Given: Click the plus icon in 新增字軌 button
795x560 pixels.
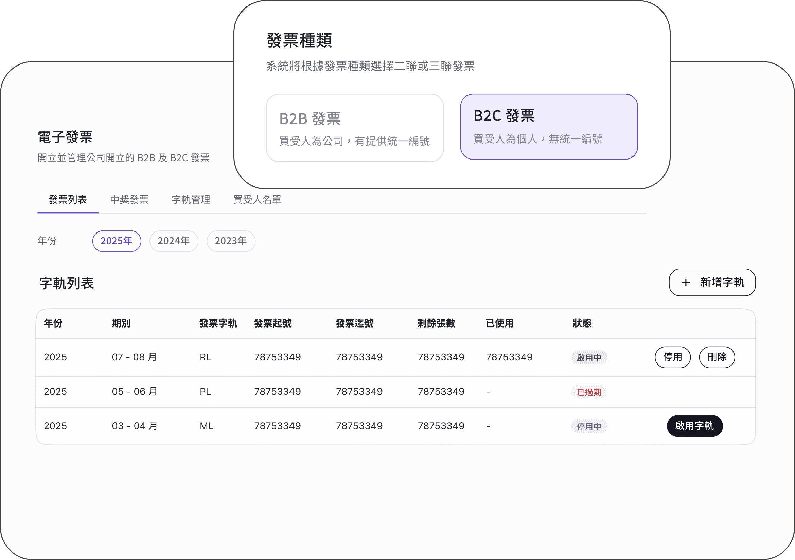Looking at the screenshot, I should [686, 283].
